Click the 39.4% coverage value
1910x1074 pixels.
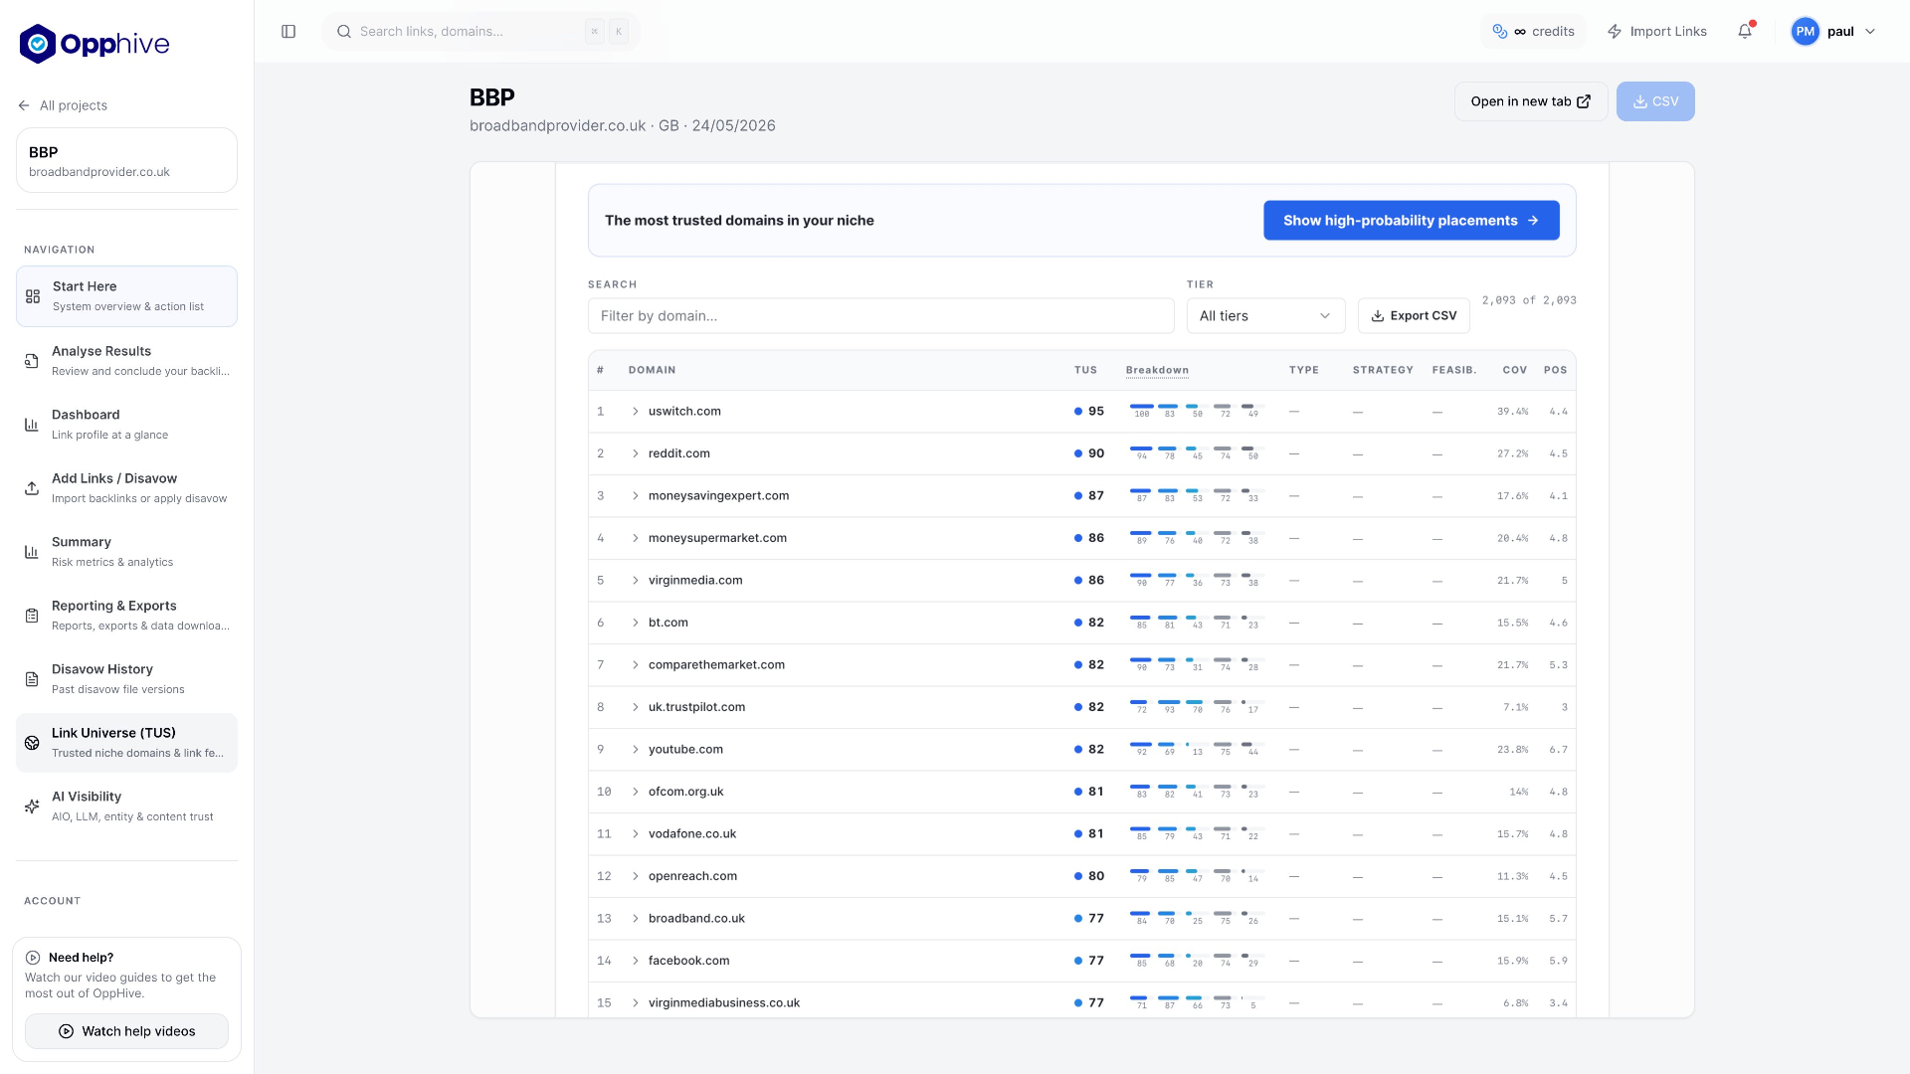coord(1512,412)
